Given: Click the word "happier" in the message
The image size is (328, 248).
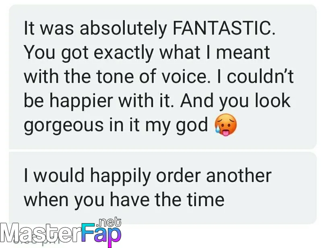Looking at the screenshot, I should pyautogui.click(x=81, y=101).
